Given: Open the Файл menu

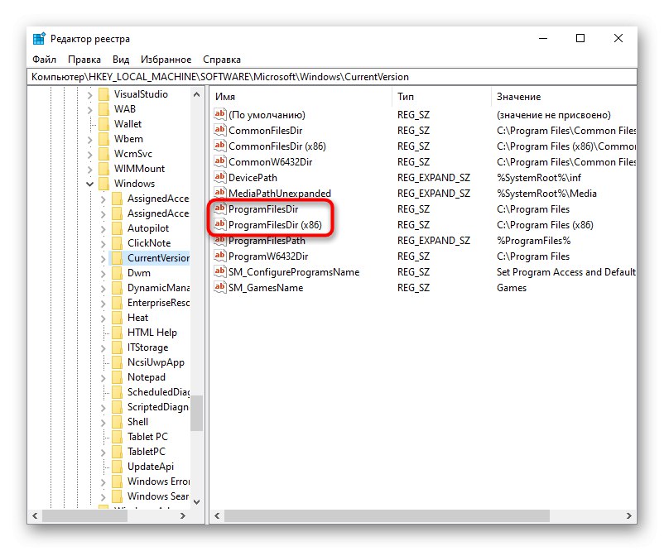Looking at the screenshot, I should [44, 60].
